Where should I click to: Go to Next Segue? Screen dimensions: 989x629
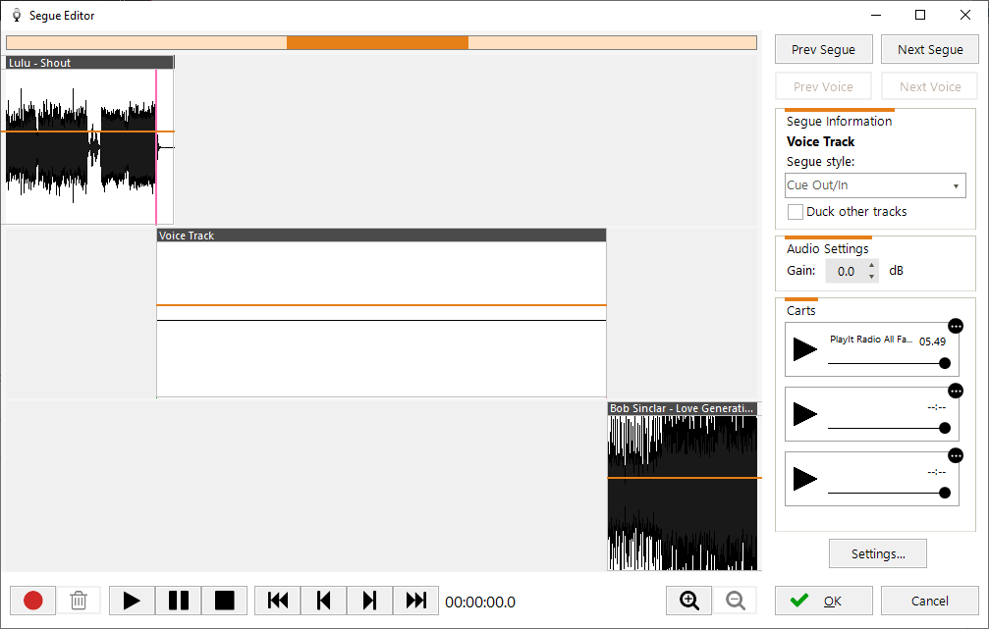pos(929,49)
